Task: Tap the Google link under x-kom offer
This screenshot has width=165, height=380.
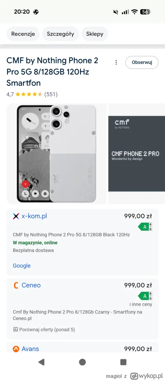Action: (22, 266)
